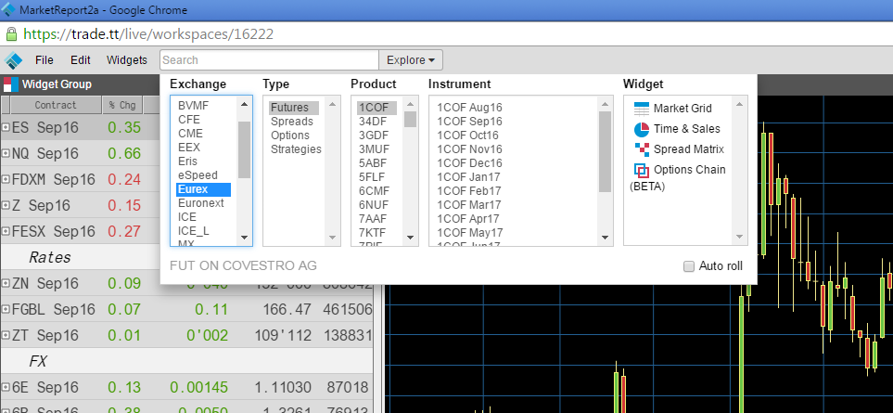Expand the FDXM Sep16 row

click(x=6, y=179)
